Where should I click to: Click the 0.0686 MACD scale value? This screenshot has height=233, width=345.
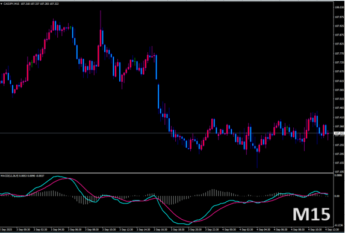click(338, 175)
